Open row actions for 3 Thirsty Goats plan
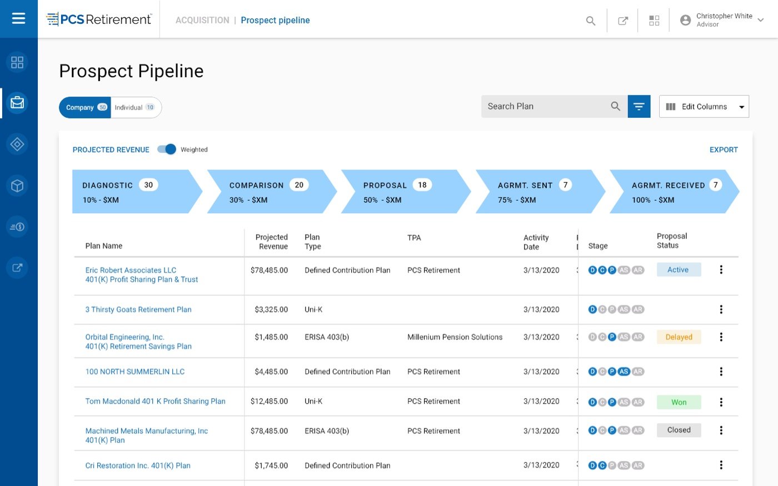This screenshot has width=778, height=486. tap(721, 310)
